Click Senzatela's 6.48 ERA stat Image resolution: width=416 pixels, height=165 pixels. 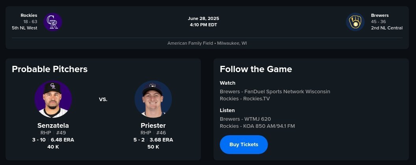pos(62,140)
